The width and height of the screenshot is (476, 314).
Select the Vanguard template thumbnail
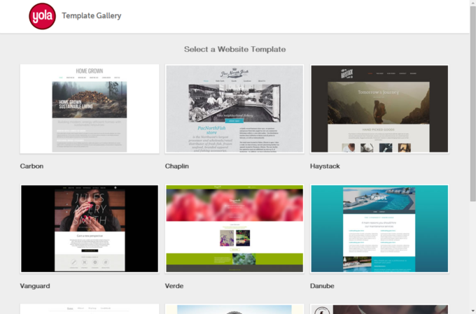click(90, 229)
